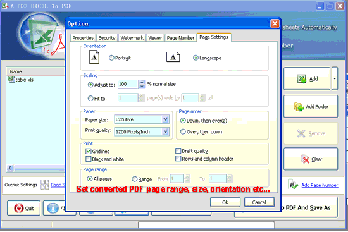Click the Output Settings page icon

point(45,185)
